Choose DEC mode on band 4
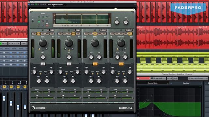This screenshot has width=209, height=117. 130,33
